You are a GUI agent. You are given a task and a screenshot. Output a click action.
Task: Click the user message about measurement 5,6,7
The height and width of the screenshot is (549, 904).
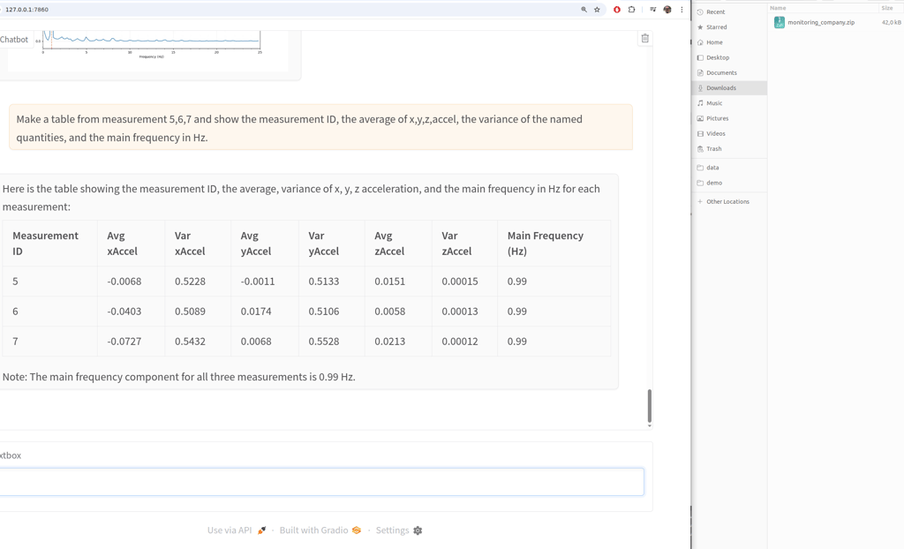click(x=320, y=128)
